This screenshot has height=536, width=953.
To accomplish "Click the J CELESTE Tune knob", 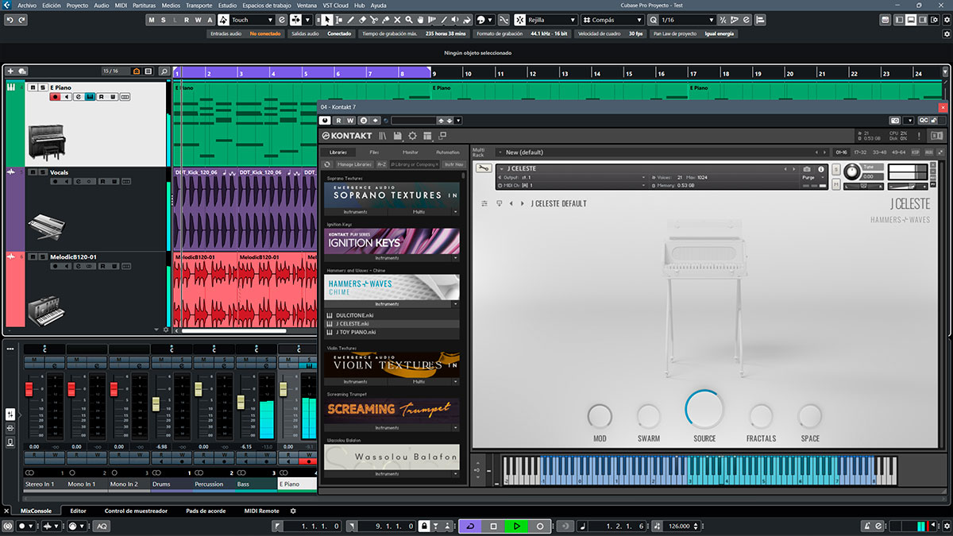I will tap(852, 172).
